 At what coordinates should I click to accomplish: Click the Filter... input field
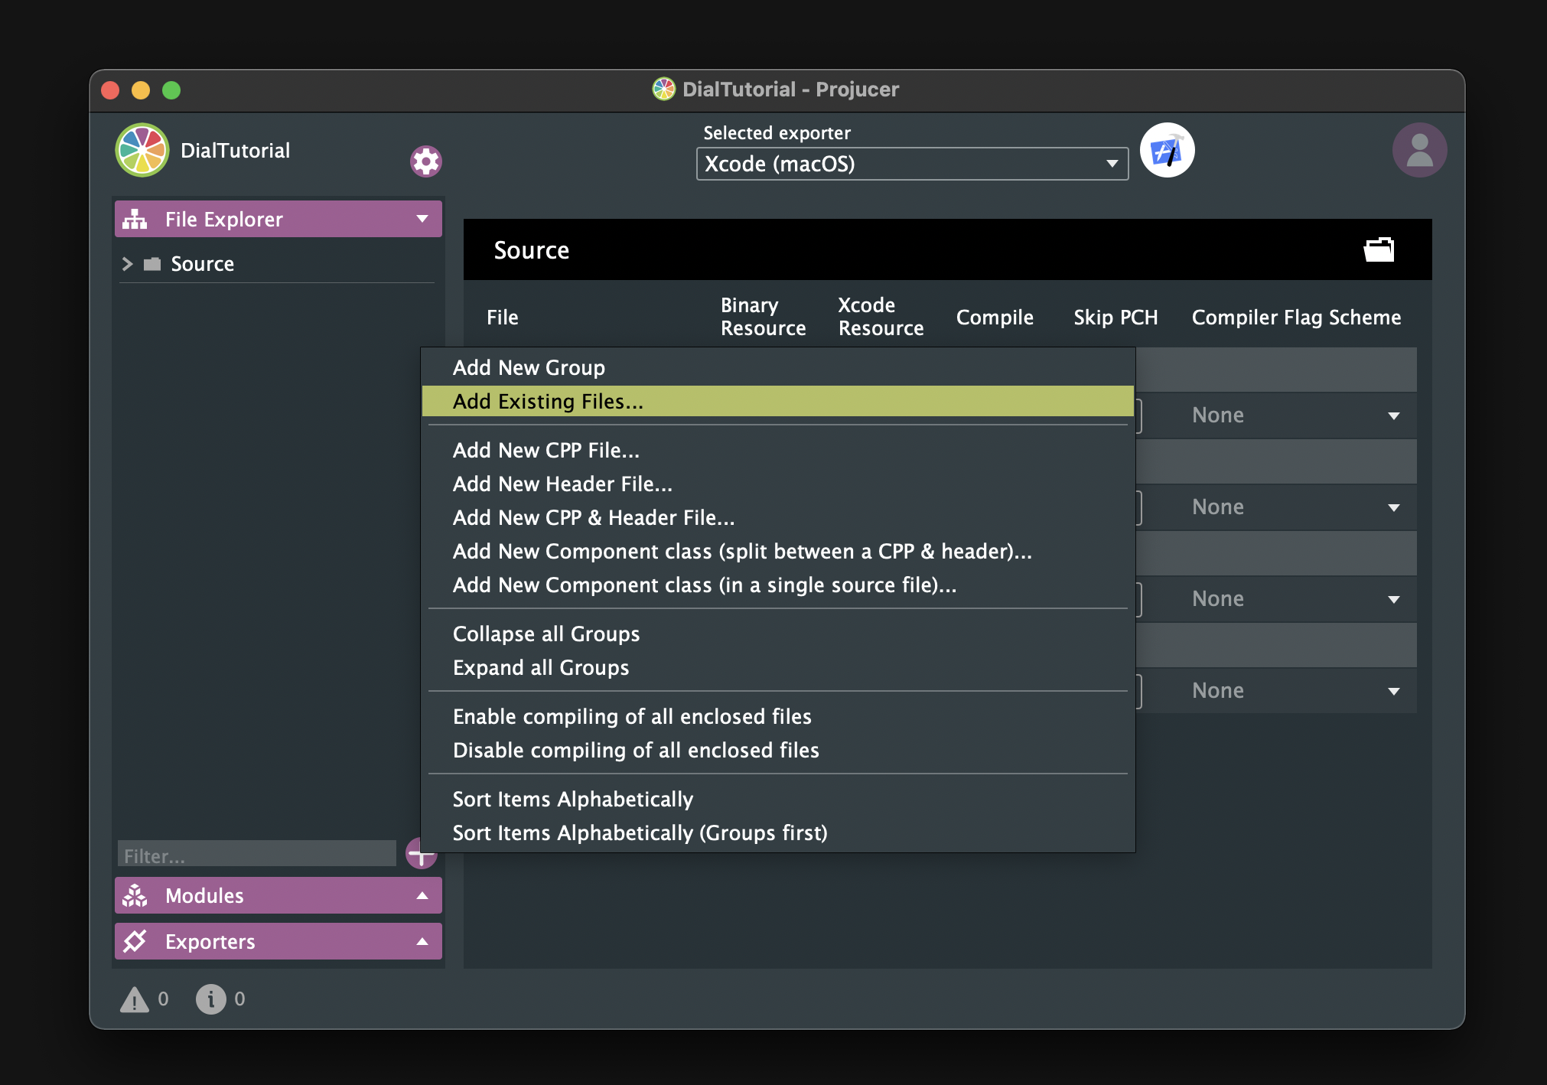click(257, 855)
